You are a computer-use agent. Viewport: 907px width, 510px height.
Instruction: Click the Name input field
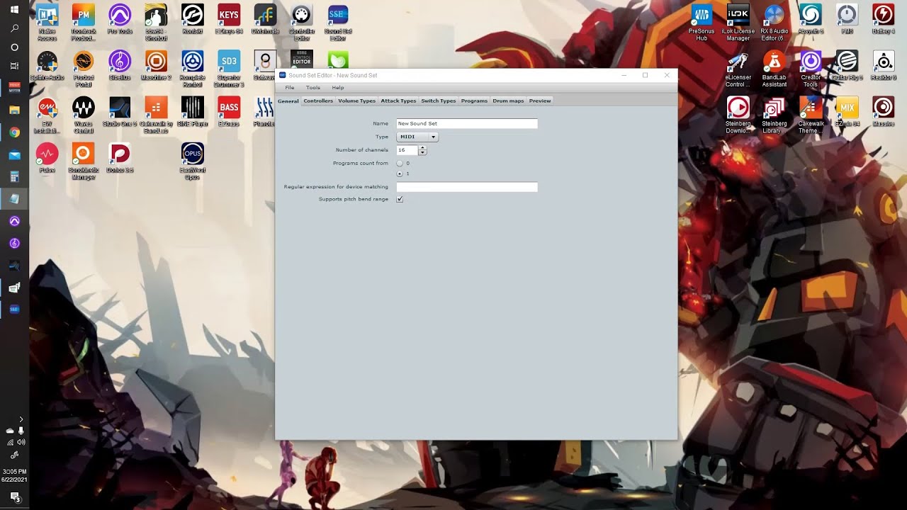coord(467,123)
